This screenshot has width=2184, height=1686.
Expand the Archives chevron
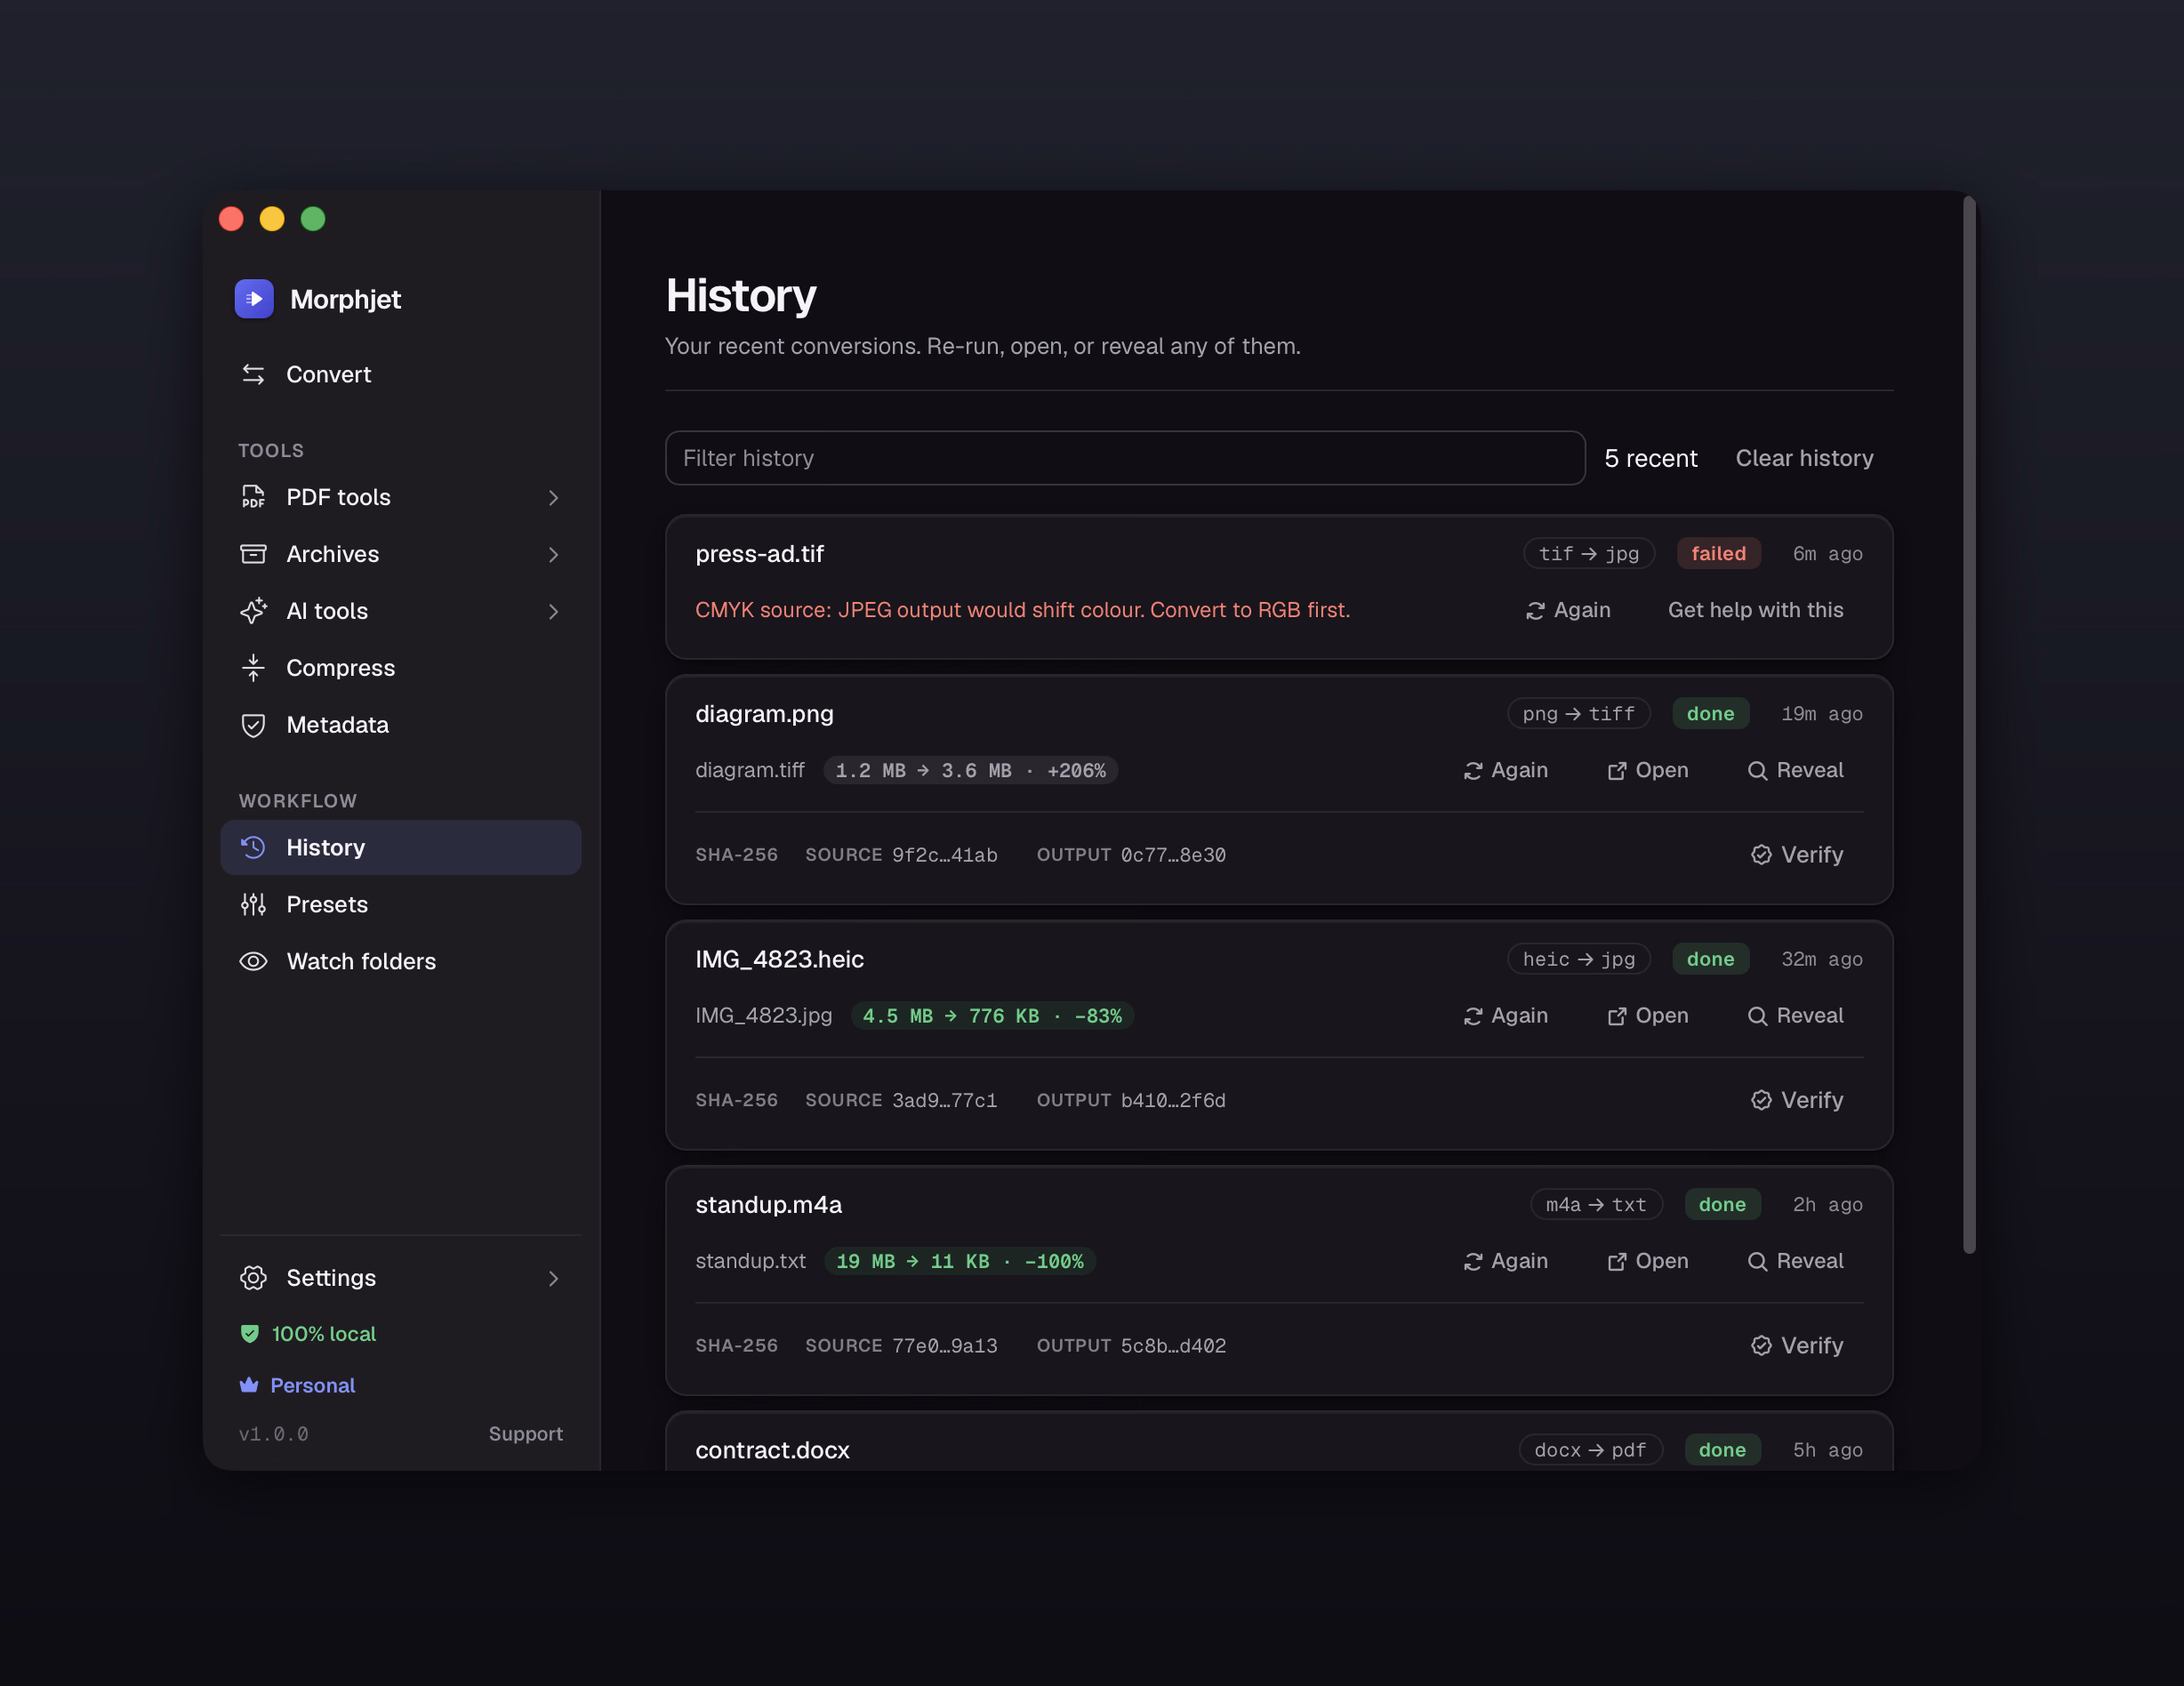pyautogui.click(x=553, y=555)
